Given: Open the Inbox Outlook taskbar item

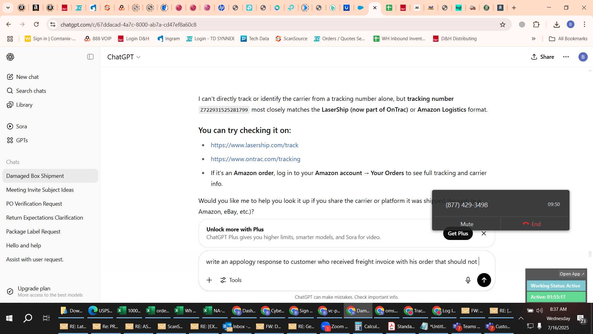Looking at the screenshot, I should point(237,326).
